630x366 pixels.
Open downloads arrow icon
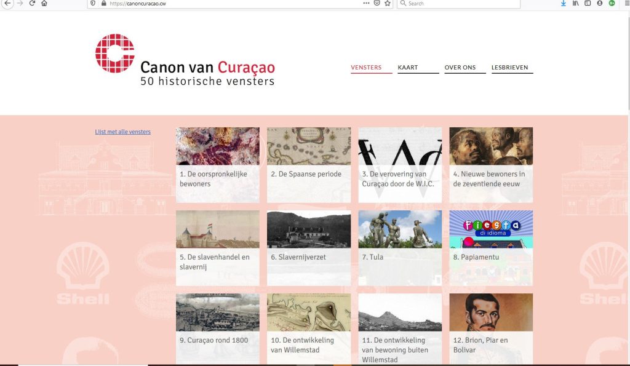(564, 3)
